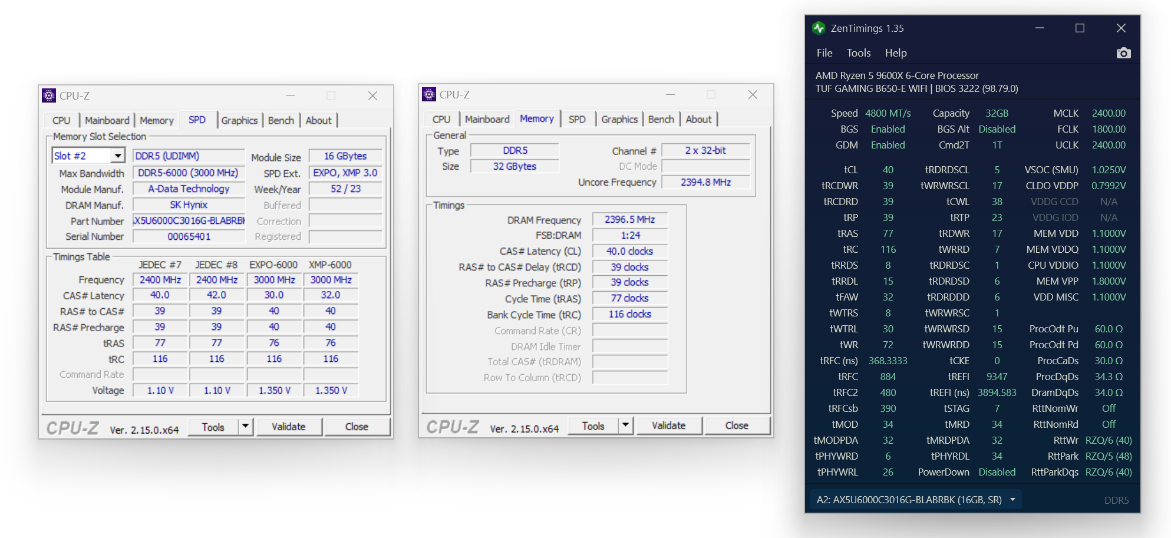Expand the Tools arrow in the Memory window
The width and height of the screenshot is (1171, 538).
pos(626,425)
